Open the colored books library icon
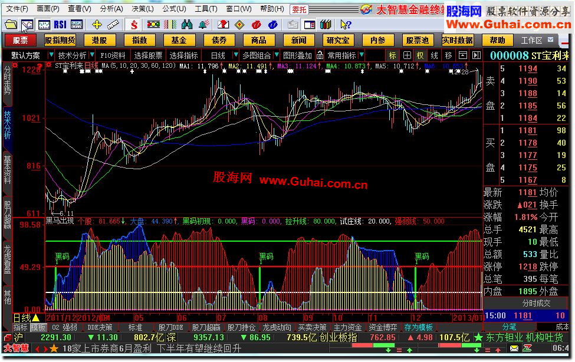 pyautogui.click(x=326, y=25)
